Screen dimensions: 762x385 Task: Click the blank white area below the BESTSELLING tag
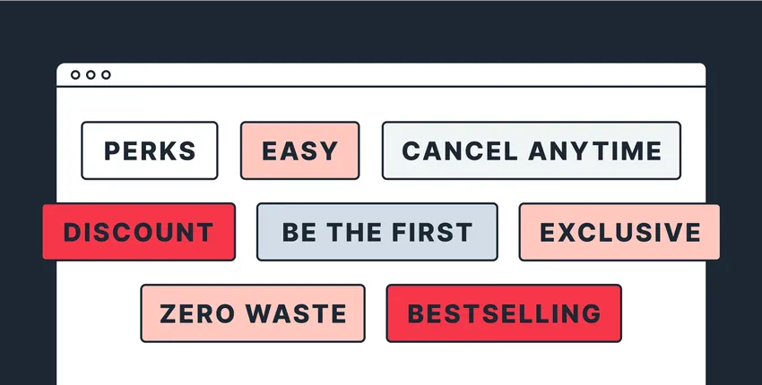[504, 365]
